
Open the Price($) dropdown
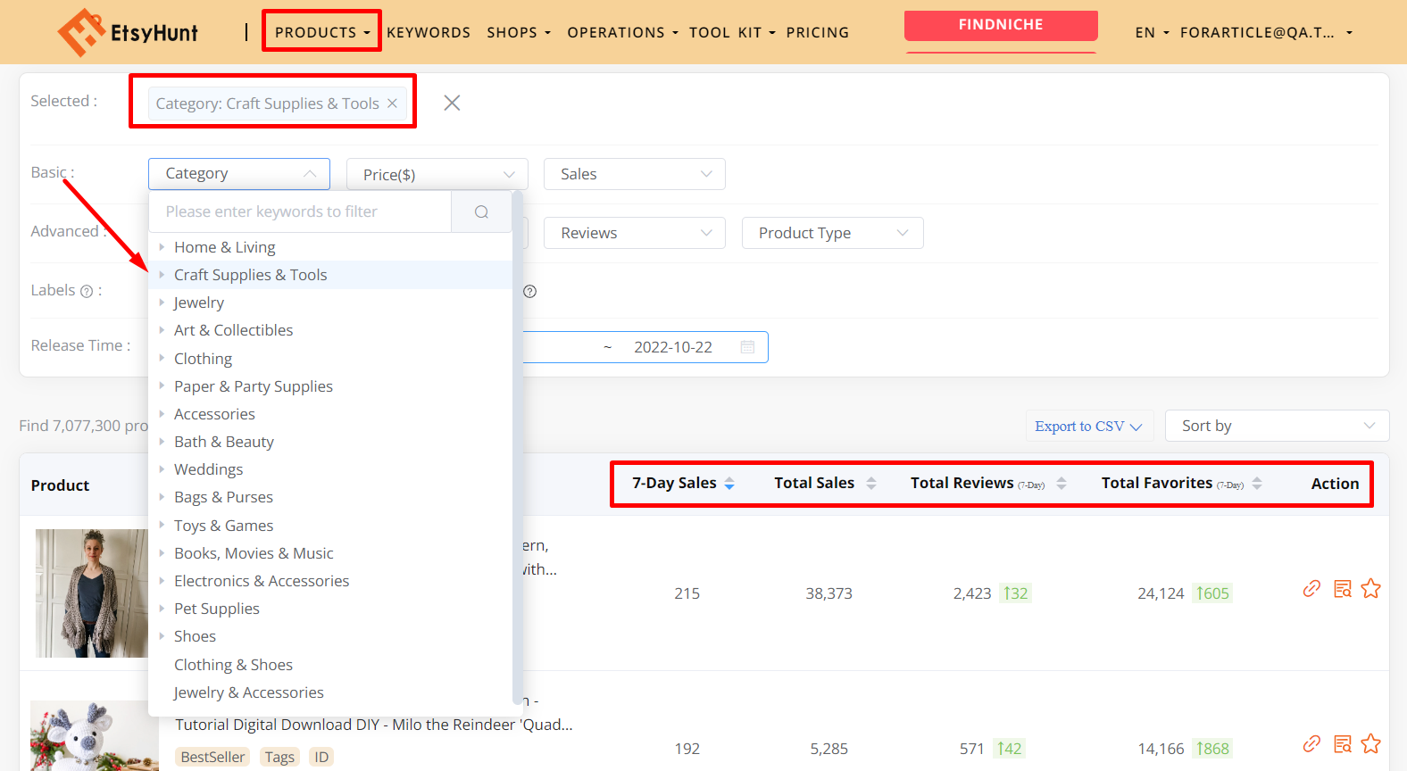(437, 174)
